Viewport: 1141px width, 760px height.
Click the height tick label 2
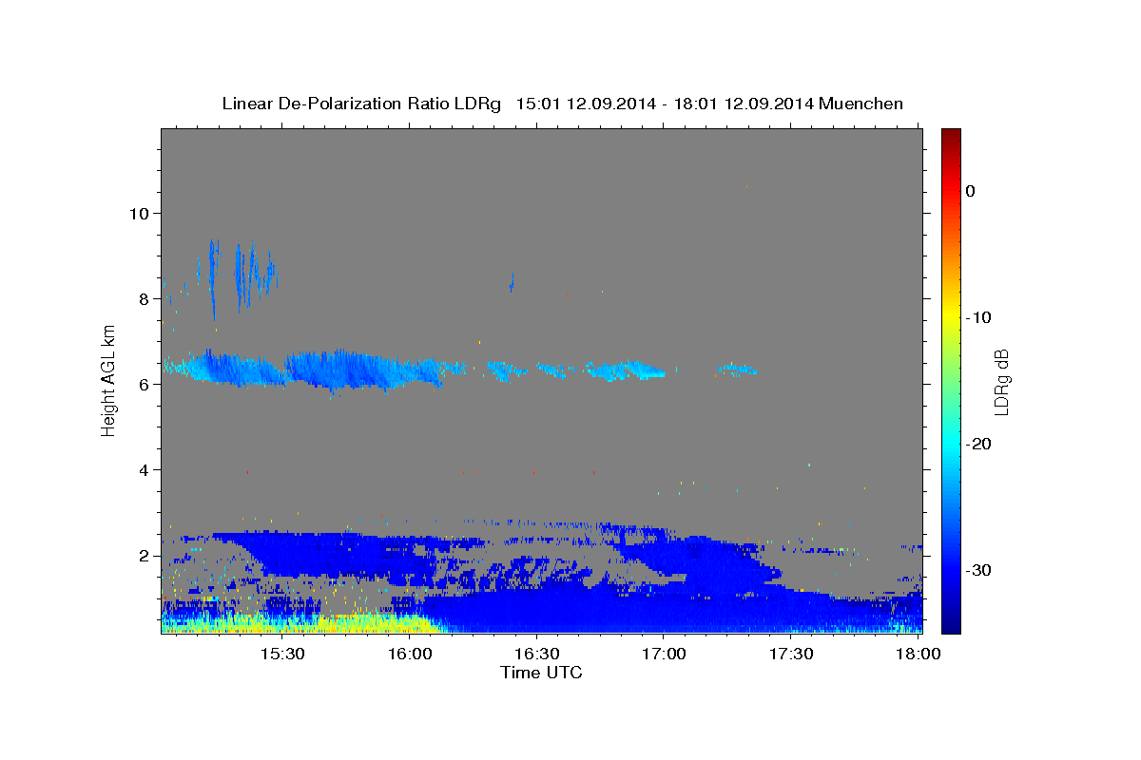144,555
